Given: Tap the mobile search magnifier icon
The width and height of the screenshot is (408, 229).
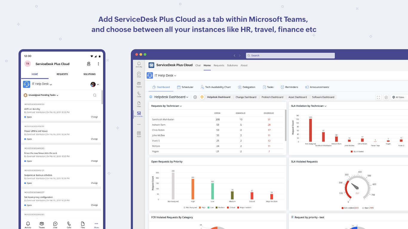Looking at the screenshot, I should click(x=95, y=95).
